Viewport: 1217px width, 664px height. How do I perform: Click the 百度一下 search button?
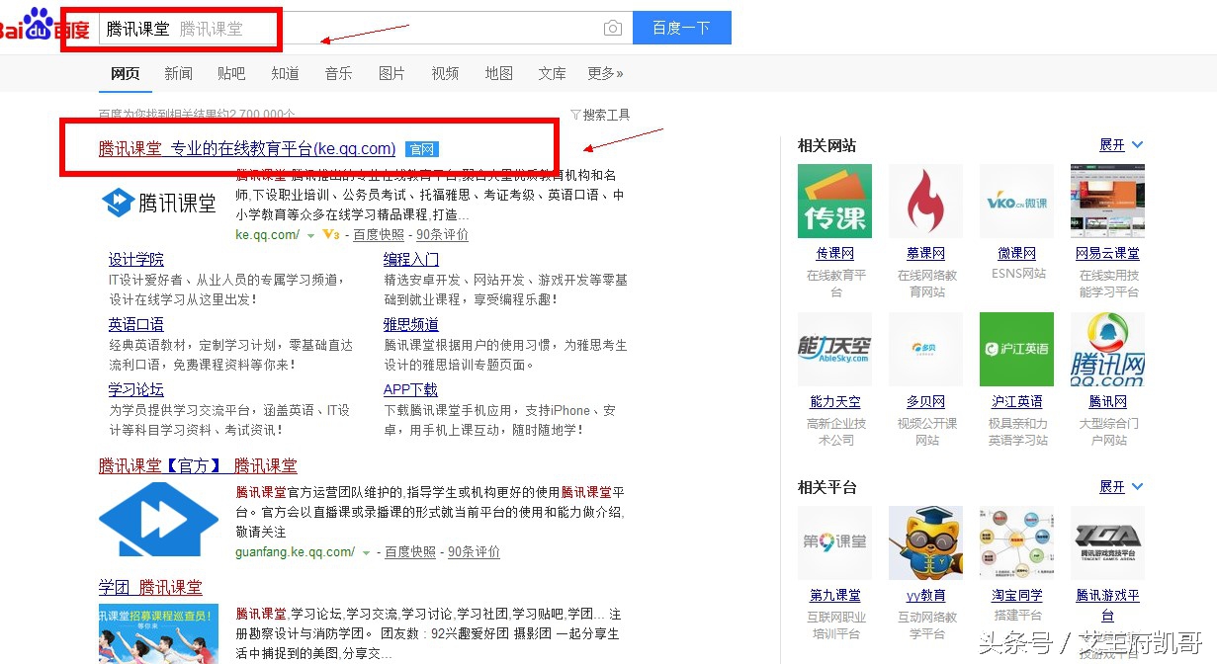[x=681, y=28]
